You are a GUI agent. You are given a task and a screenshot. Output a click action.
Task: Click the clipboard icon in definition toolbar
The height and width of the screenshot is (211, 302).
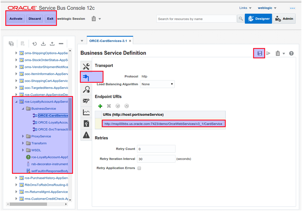pyautogui.click(x=278, y=53)
